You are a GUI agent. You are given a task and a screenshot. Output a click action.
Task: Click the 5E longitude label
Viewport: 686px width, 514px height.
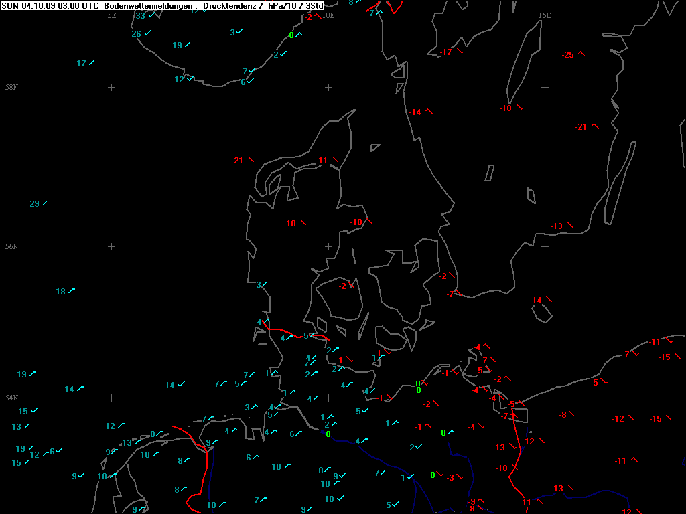point(111,15)
